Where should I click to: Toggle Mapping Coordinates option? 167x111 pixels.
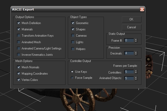(19, 73)
